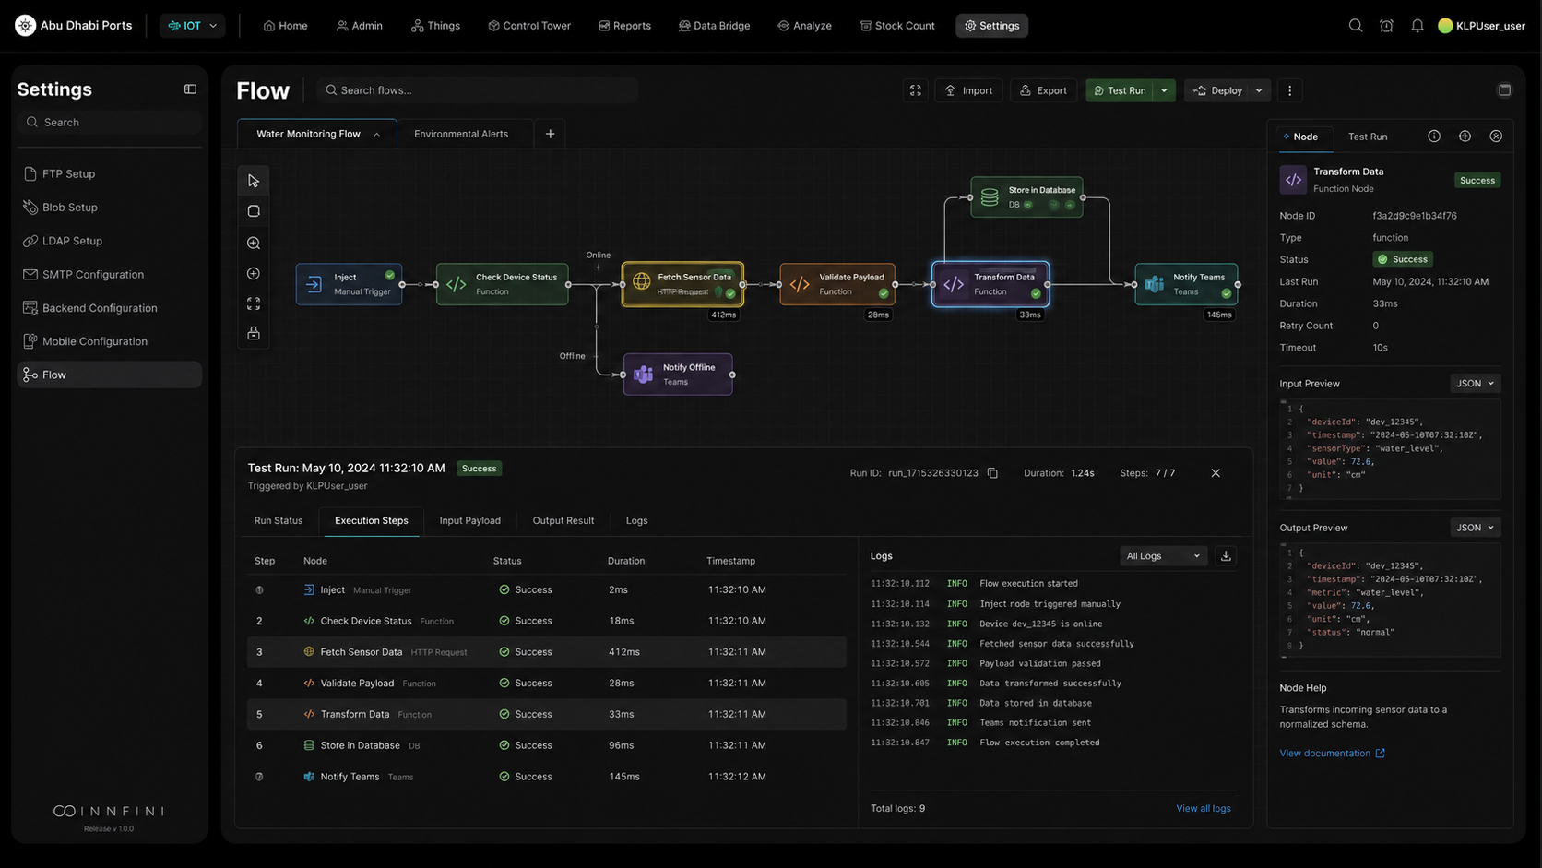The height and width of the screenshot is (868, 1542).
Task: Open notifications bell
Action: [1417, 26]
